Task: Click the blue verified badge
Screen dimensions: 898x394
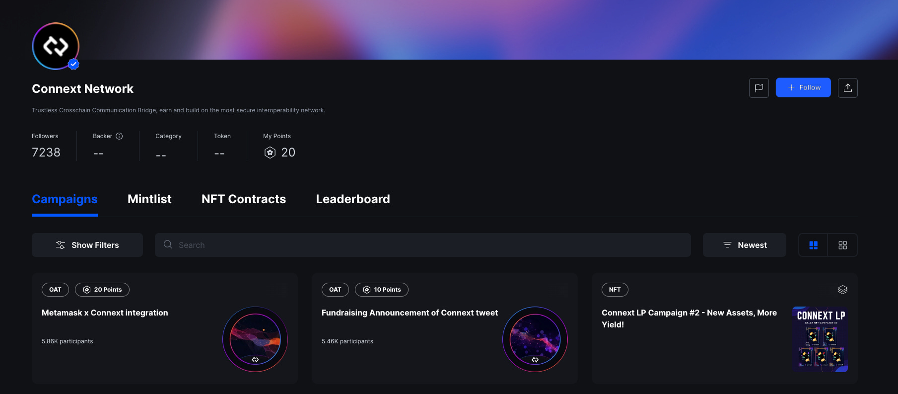Action: (x=73, y=64)
